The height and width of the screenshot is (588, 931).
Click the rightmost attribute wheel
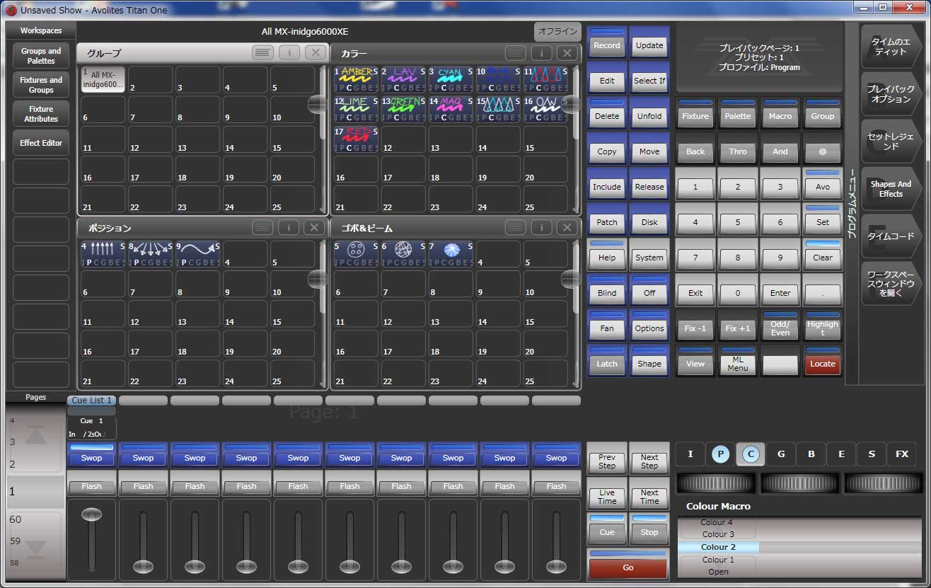point(884,483)
